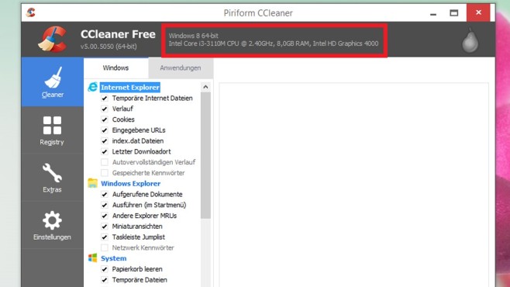Image resolution: width=510 pixels, height=287 pixels.
Task: Uncheck Miniaturansichten checkbox
Action: [105, 226]
